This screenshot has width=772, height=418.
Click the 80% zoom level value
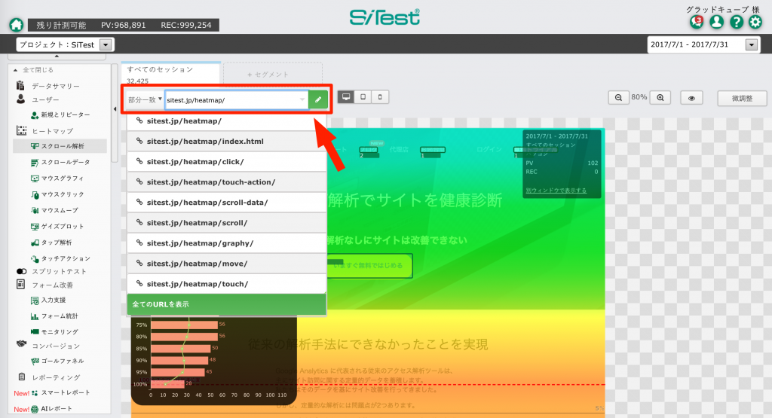639,97
